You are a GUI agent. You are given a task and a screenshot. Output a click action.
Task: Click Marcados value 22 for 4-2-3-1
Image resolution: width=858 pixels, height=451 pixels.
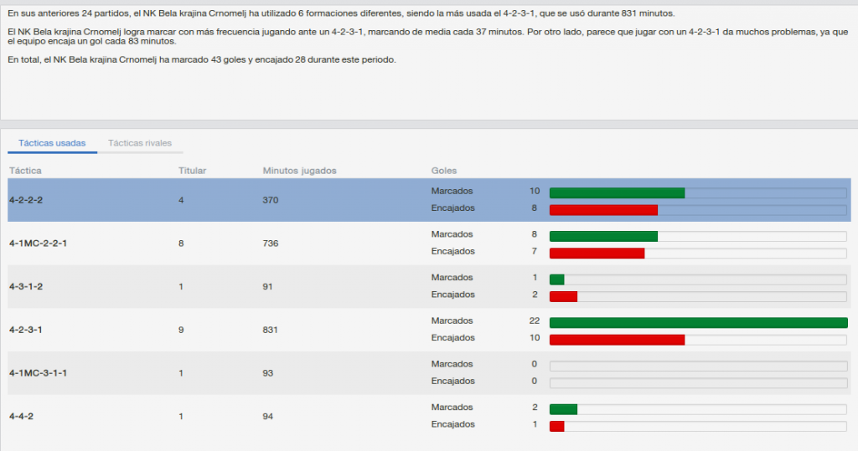pos(535,321)
